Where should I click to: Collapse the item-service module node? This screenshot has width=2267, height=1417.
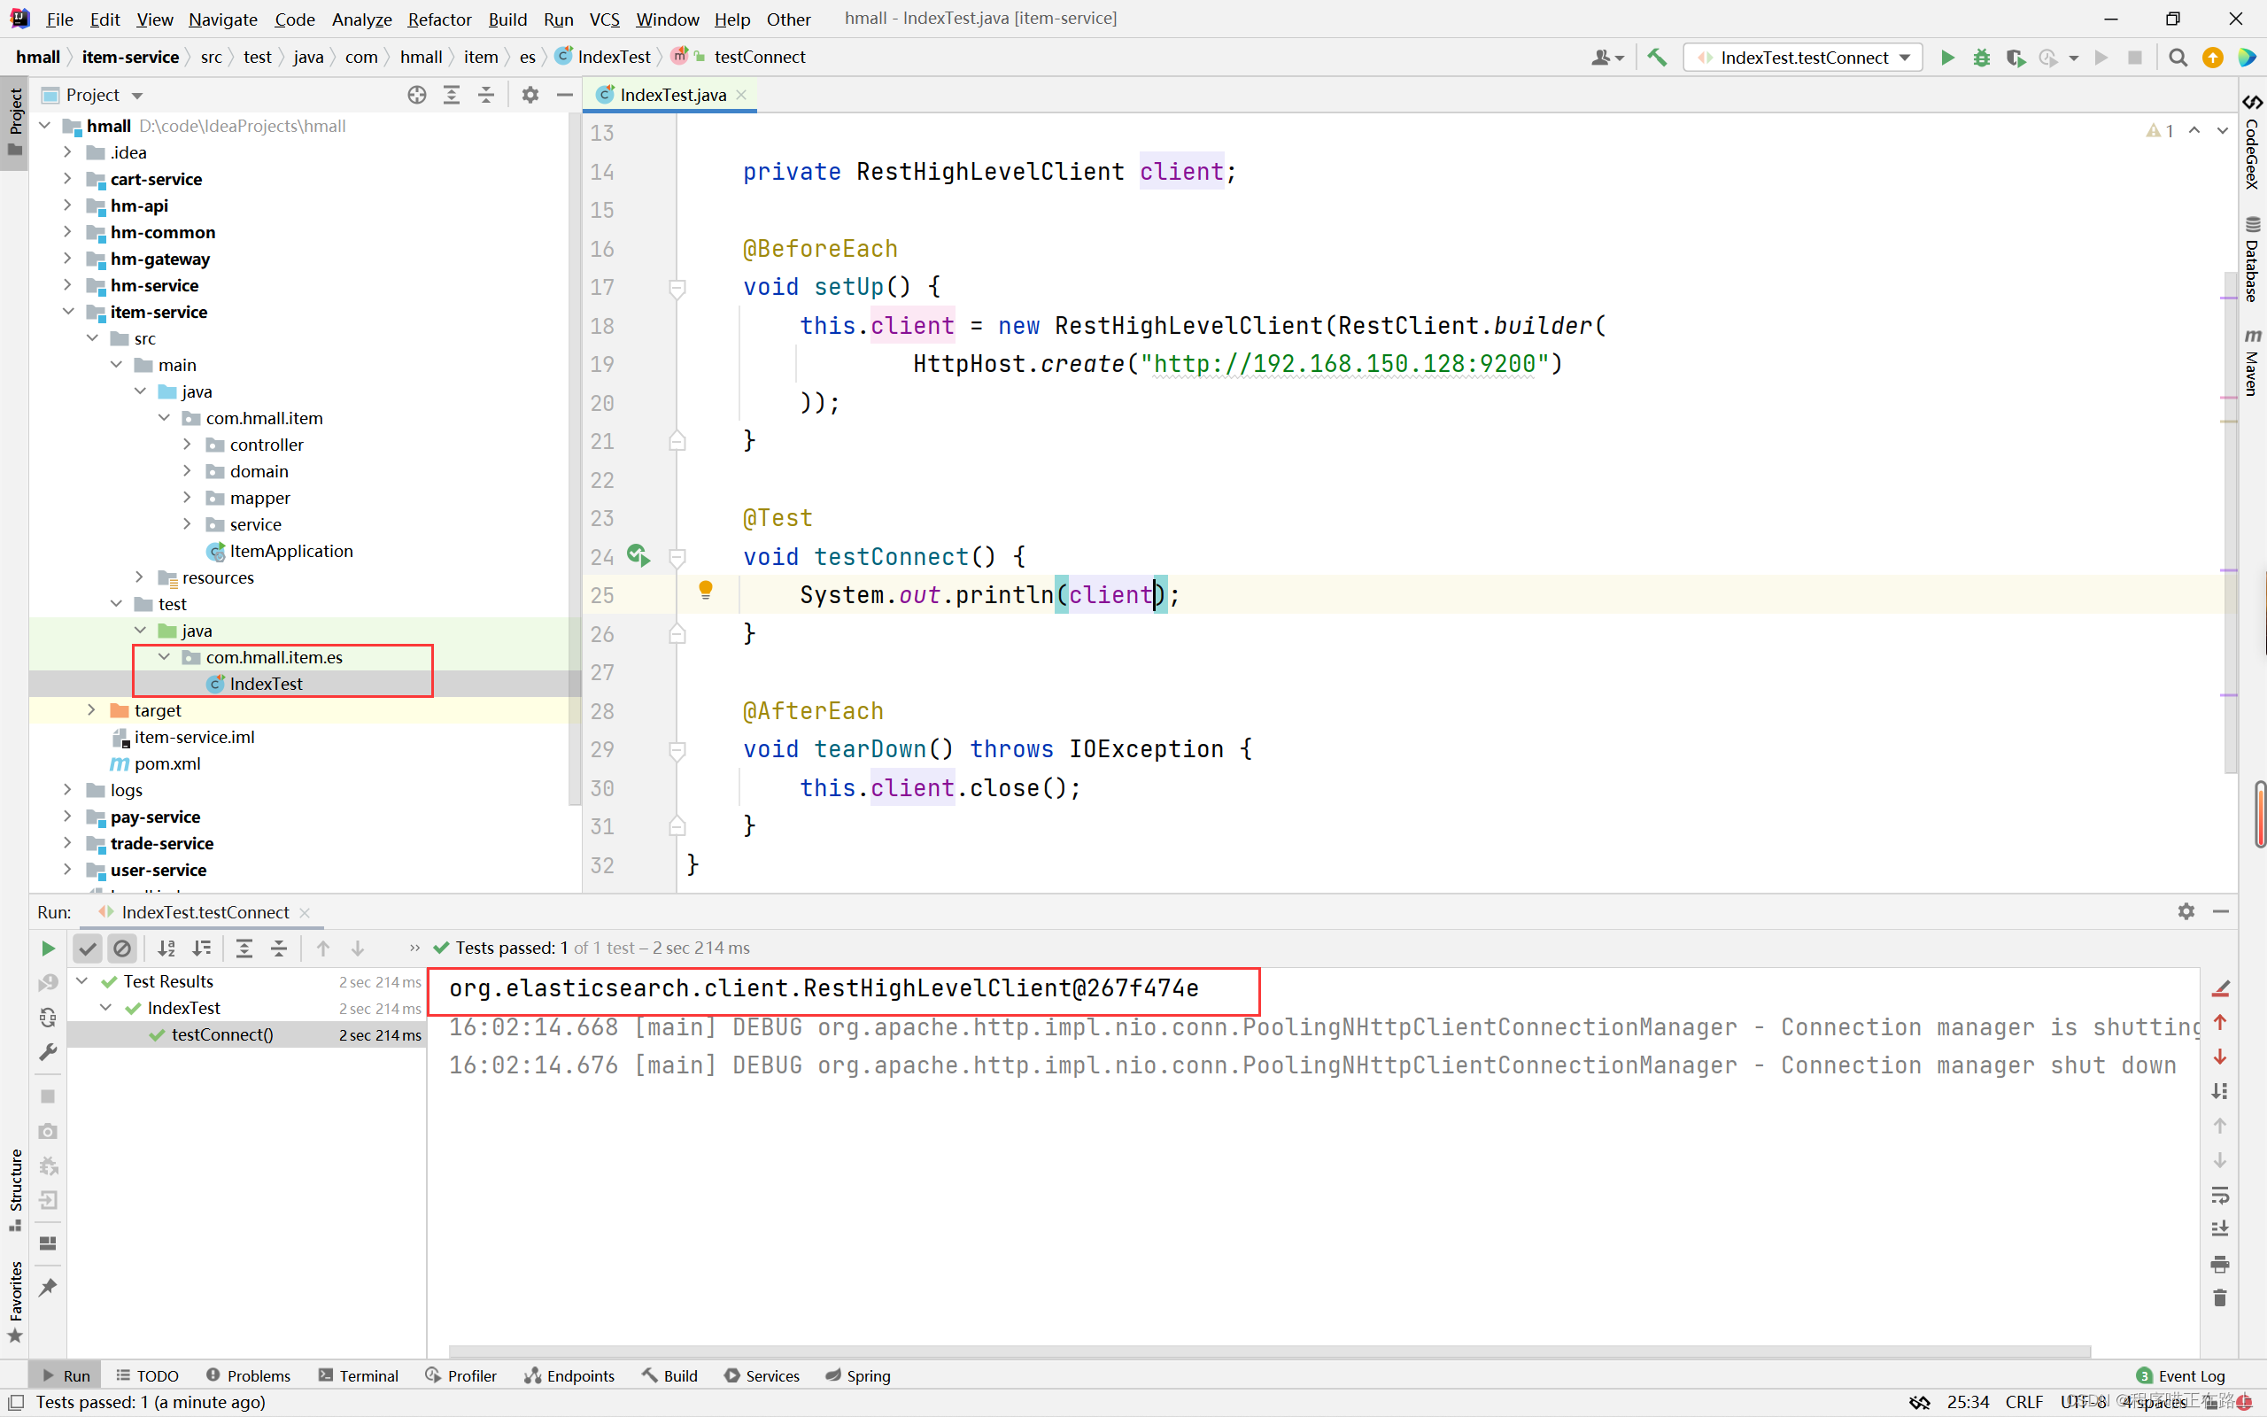(67, 312)
